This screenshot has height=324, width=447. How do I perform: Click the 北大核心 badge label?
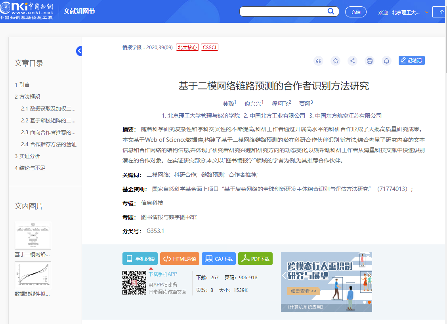[187, 47]
